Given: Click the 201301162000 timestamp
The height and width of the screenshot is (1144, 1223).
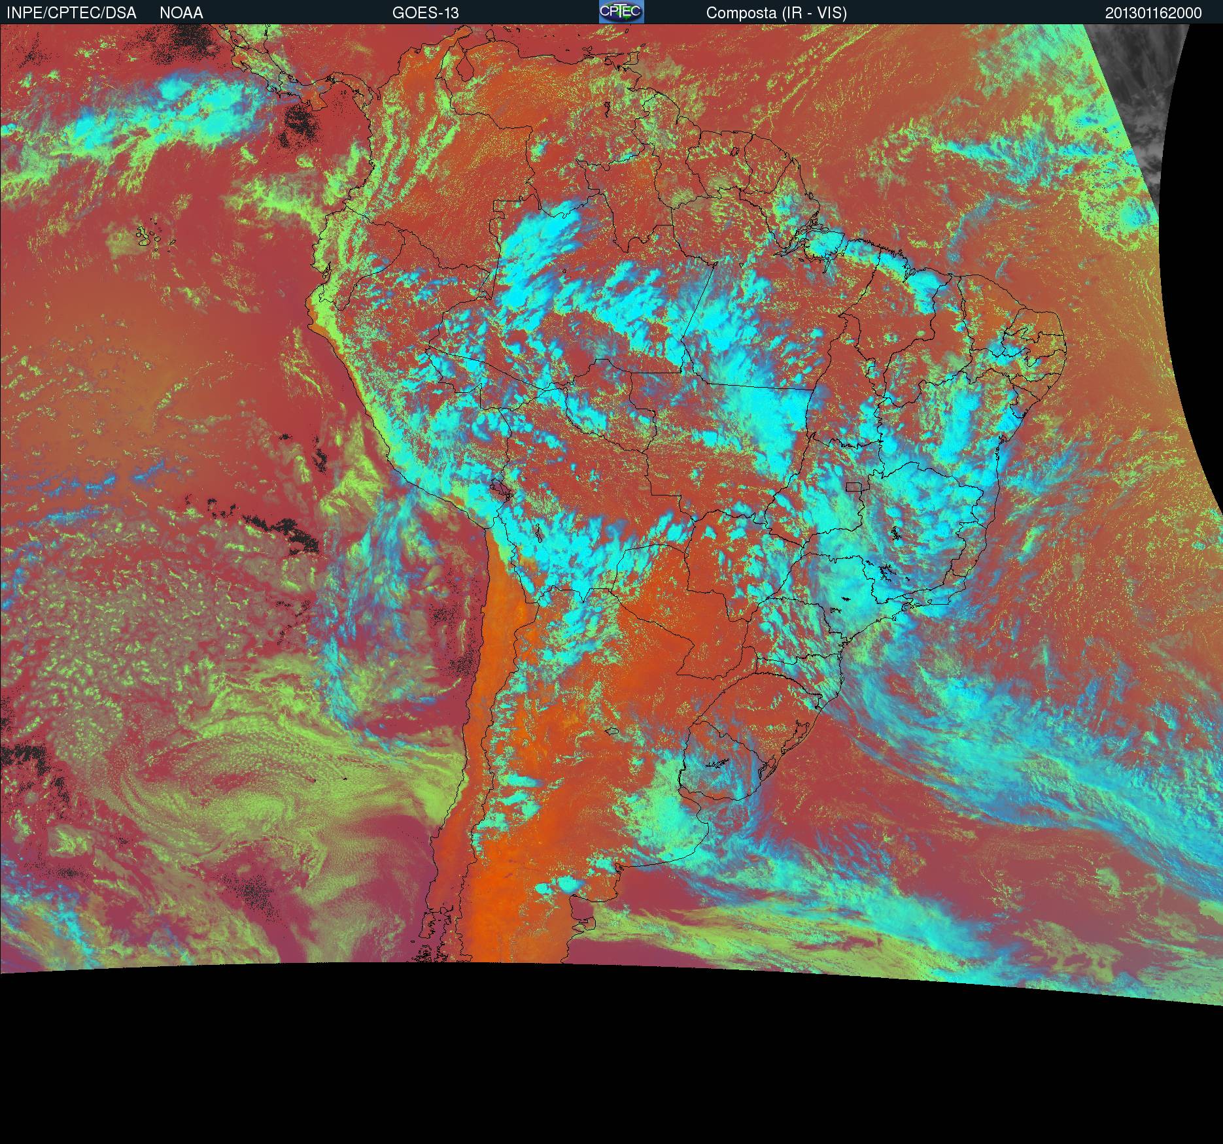Looking at the screenshot, I should pyautogui.click(x=1154, y=13).
